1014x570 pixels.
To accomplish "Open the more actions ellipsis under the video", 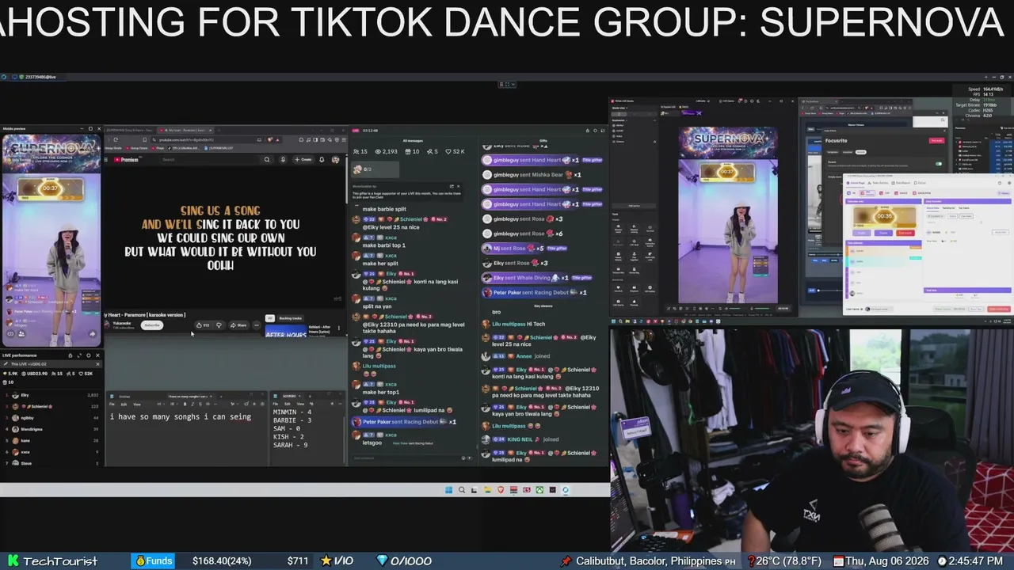I will click(256, 325).
